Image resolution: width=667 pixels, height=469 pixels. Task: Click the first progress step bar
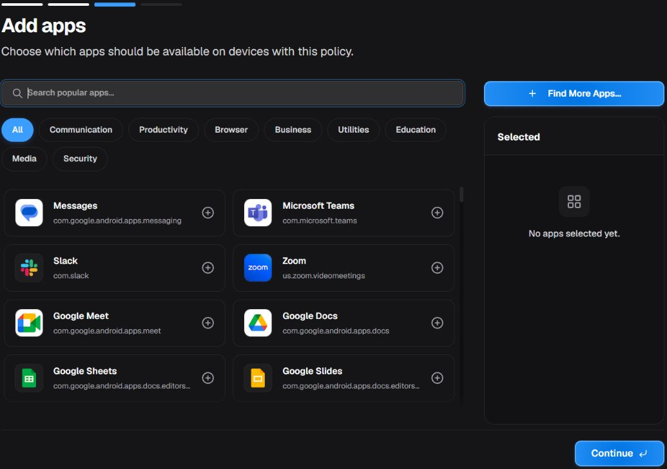coord(22,5)
